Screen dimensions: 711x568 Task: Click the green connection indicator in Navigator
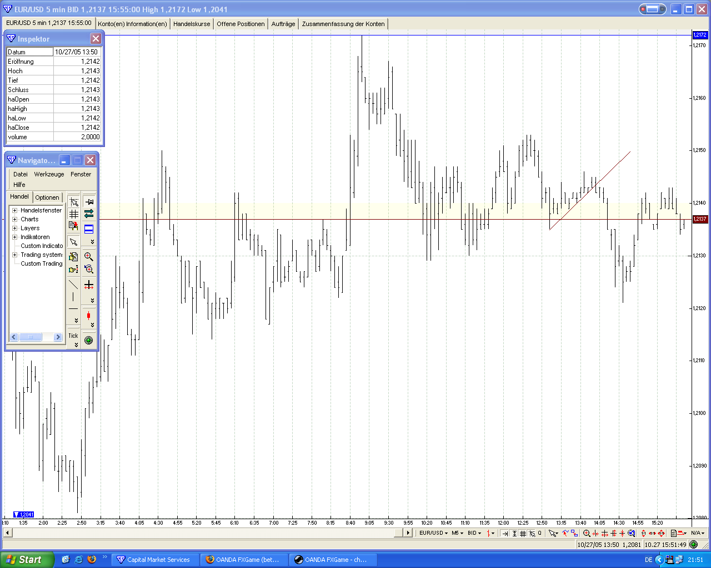89,340
